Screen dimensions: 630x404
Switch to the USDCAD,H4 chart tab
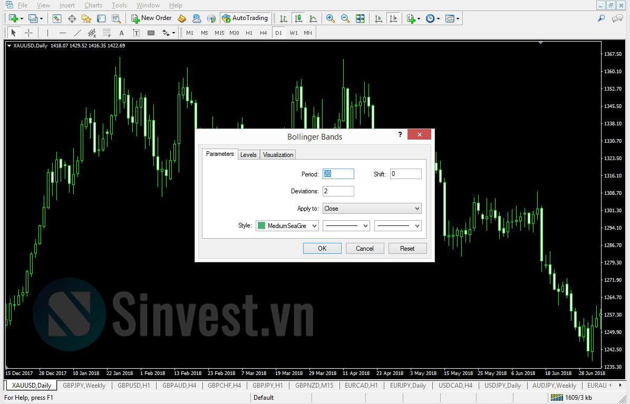pos(455,386)
